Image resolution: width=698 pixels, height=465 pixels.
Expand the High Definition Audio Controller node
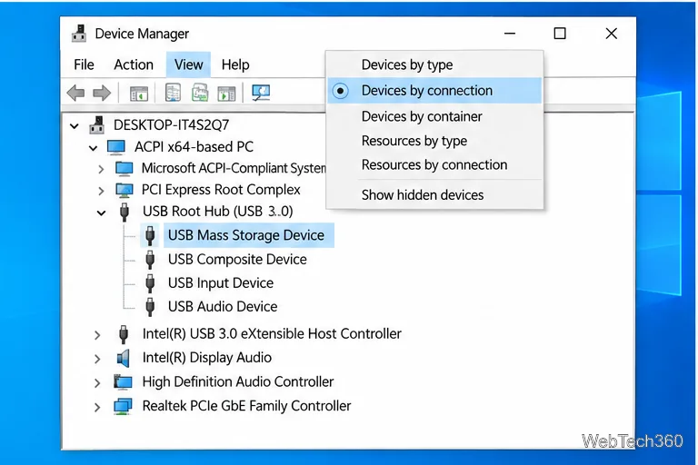pyautogui.click(x=97, y=382)
